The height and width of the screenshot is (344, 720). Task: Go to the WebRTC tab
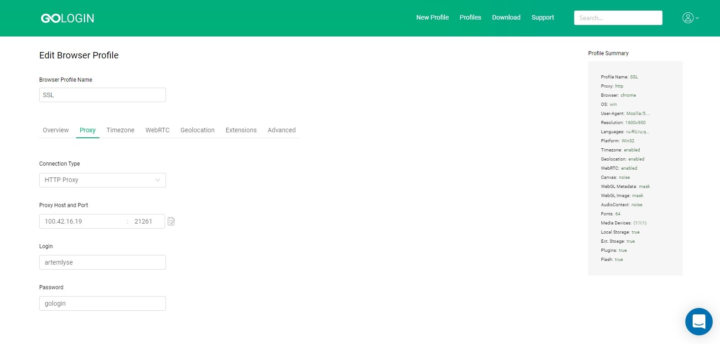pos(157,130)
